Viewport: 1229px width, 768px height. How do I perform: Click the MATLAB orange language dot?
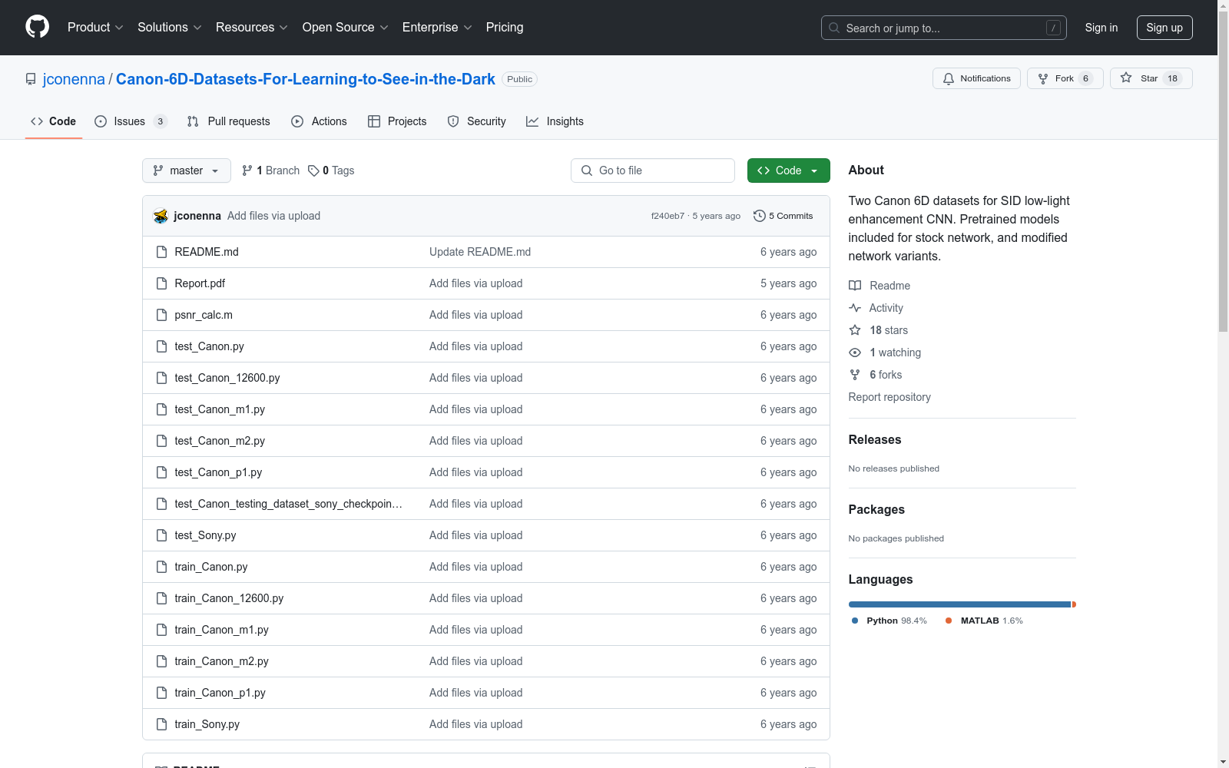(949, 621)
